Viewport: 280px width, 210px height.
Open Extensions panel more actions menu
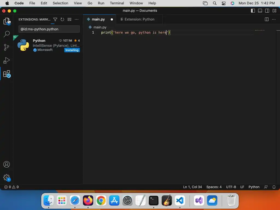tap(77, 19)
